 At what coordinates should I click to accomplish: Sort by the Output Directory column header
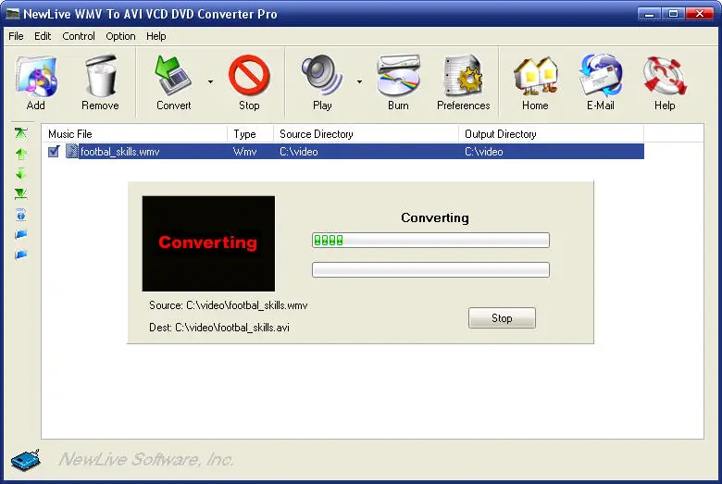[x=551, y=134]
